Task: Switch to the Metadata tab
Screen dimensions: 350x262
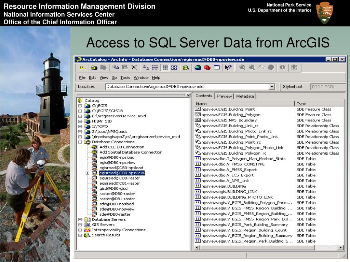Action: pos(245,96)
